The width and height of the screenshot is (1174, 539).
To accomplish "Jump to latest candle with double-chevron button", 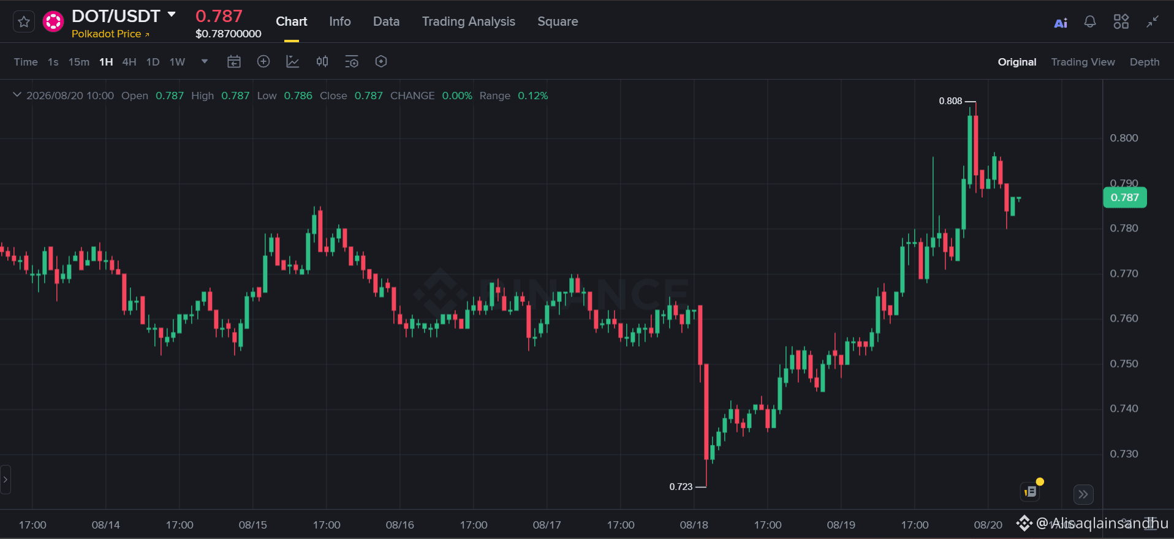I will point(1083,494).
